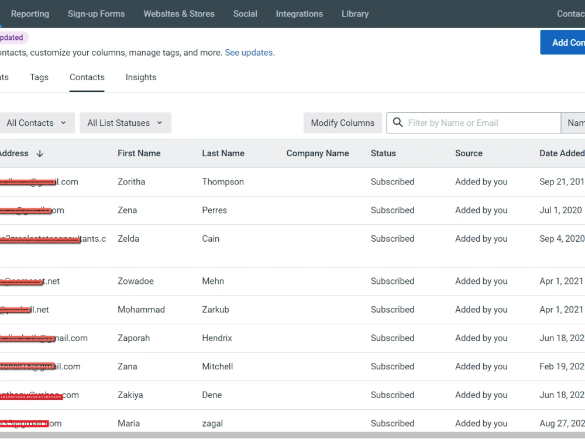585x439 pixels.
Task: Click the first name Zana
Action: 127,366
